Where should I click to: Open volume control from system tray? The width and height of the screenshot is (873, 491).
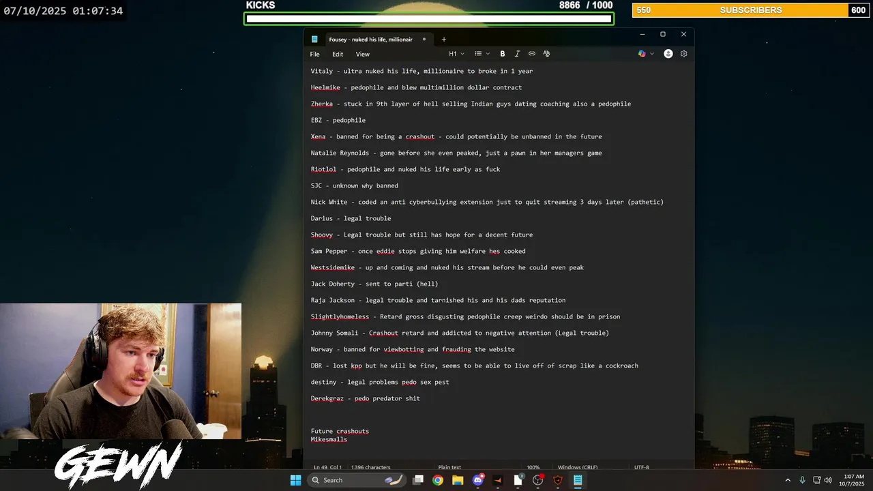pos(828,480)
